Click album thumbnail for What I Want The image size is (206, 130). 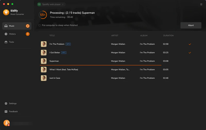pos(44,69)
